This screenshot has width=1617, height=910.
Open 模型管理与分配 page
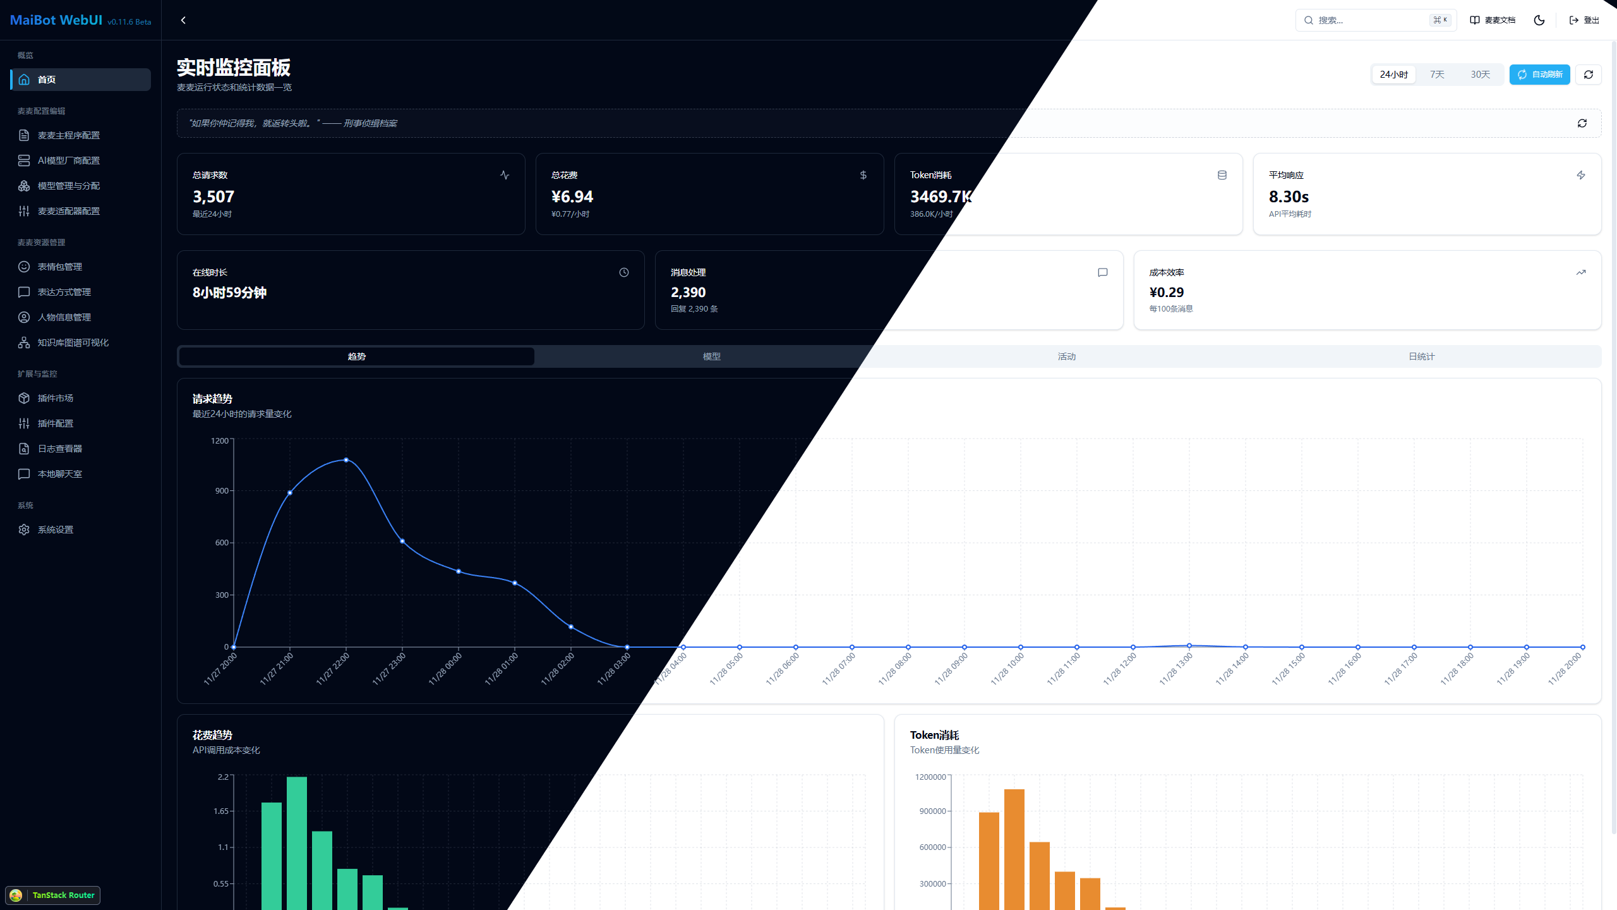(x=67, y=185)
